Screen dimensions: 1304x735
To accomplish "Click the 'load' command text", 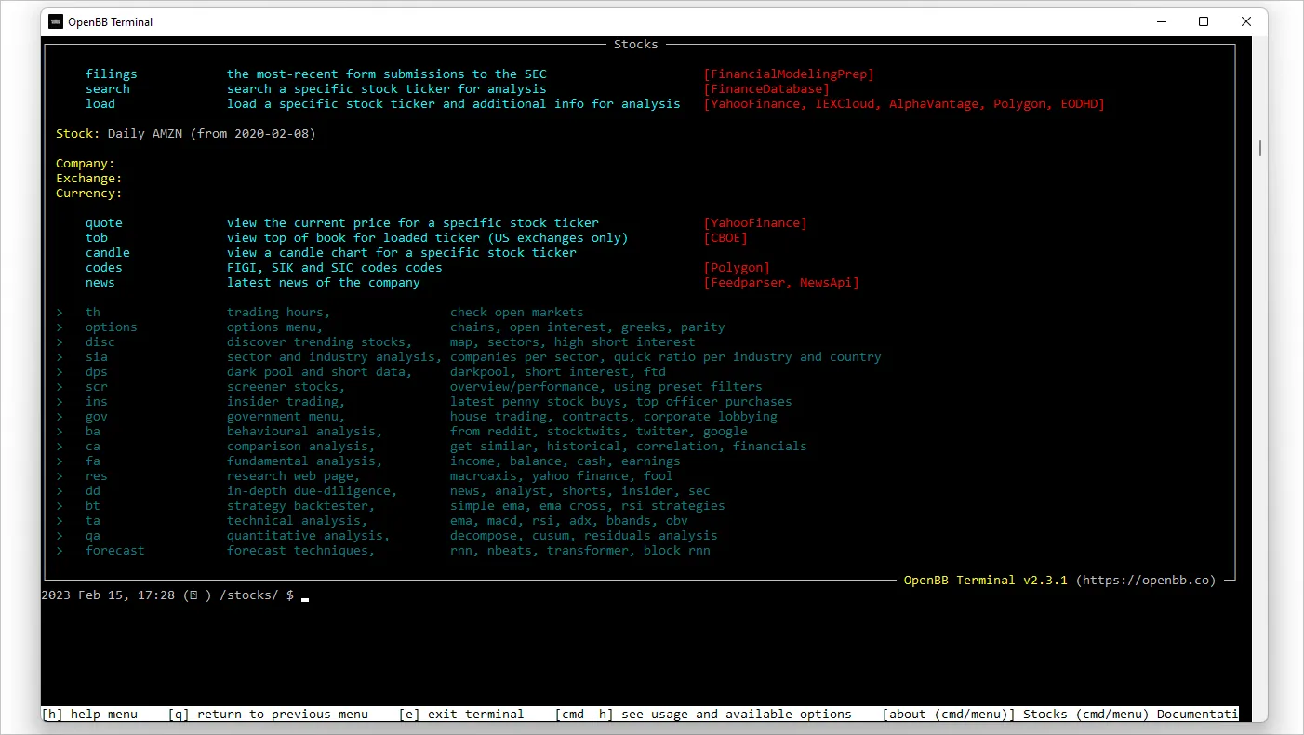I will point(100,104).
